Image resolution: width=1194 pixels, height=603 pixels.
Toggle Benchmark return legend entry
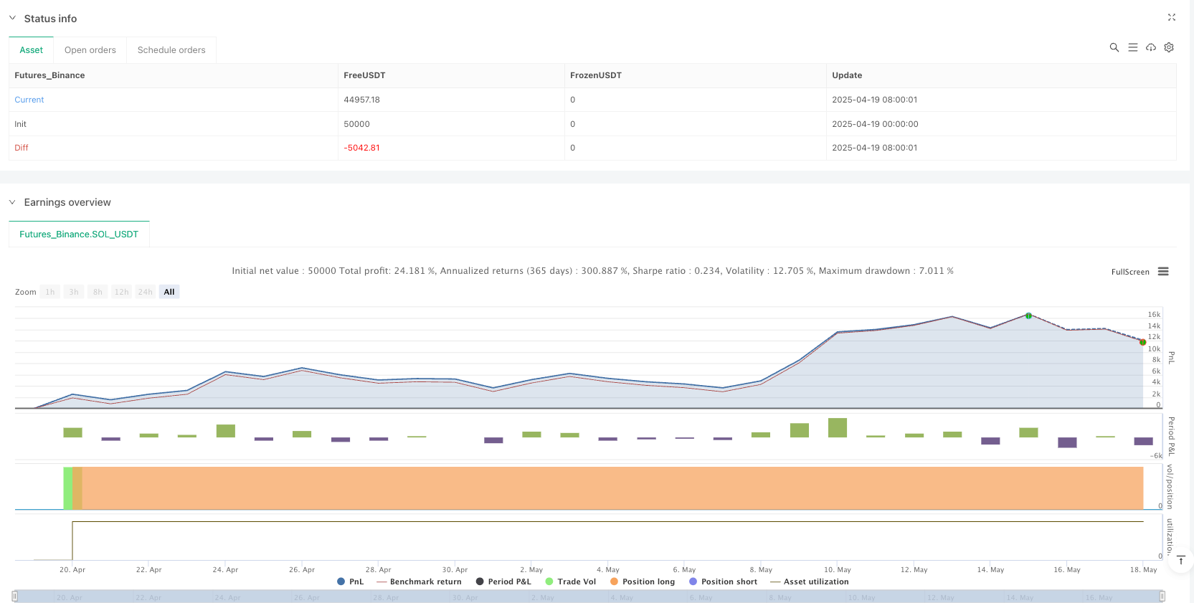[419, 581]
